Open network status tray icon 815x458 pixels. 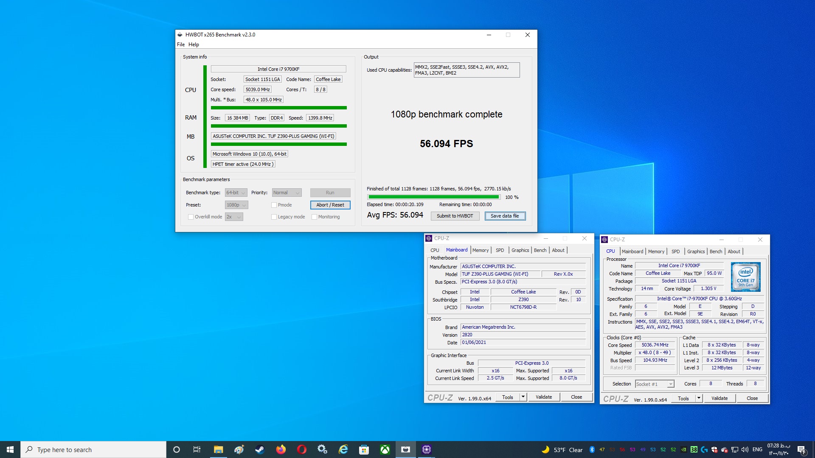coord(735,450)
